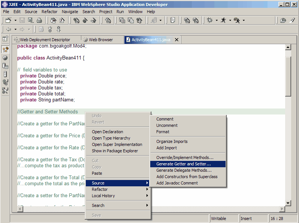Click the 'Insert' status bar field

click(x=254, y=219)
